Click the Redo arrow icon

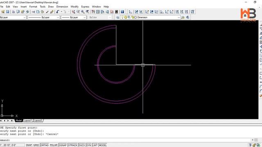(65, 12)
